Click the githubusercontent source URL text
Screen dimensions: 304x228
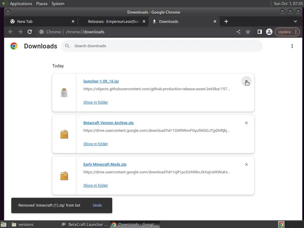(x=156, y=89)
